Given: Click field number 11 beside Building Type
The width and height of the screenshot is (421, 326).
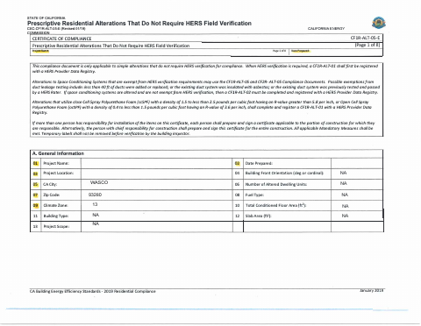Looking at the screenshot, I should point(35,216).
